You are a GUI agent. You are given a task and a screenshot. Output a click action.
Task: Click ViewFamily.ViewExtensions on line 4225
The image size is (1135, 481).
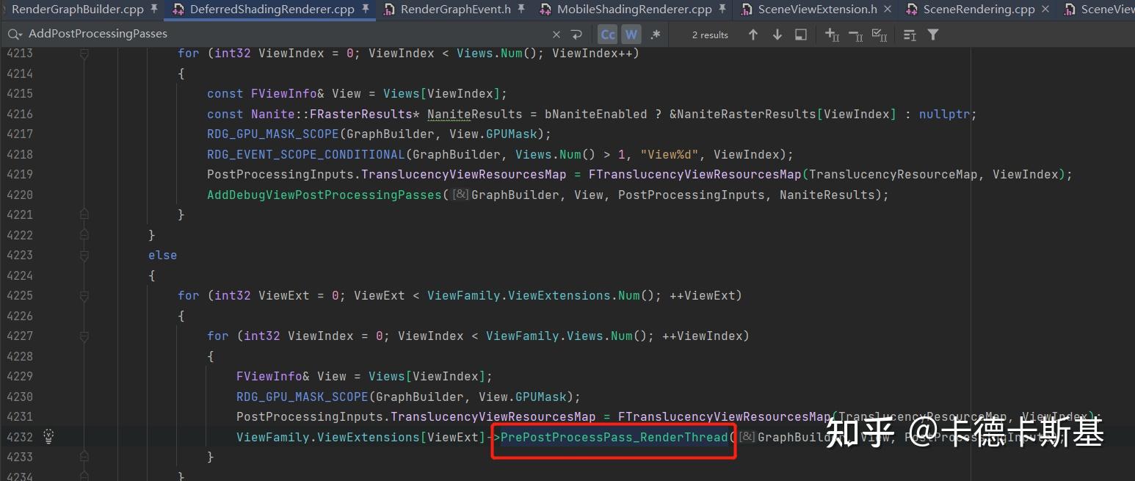[x=519, y=295]
